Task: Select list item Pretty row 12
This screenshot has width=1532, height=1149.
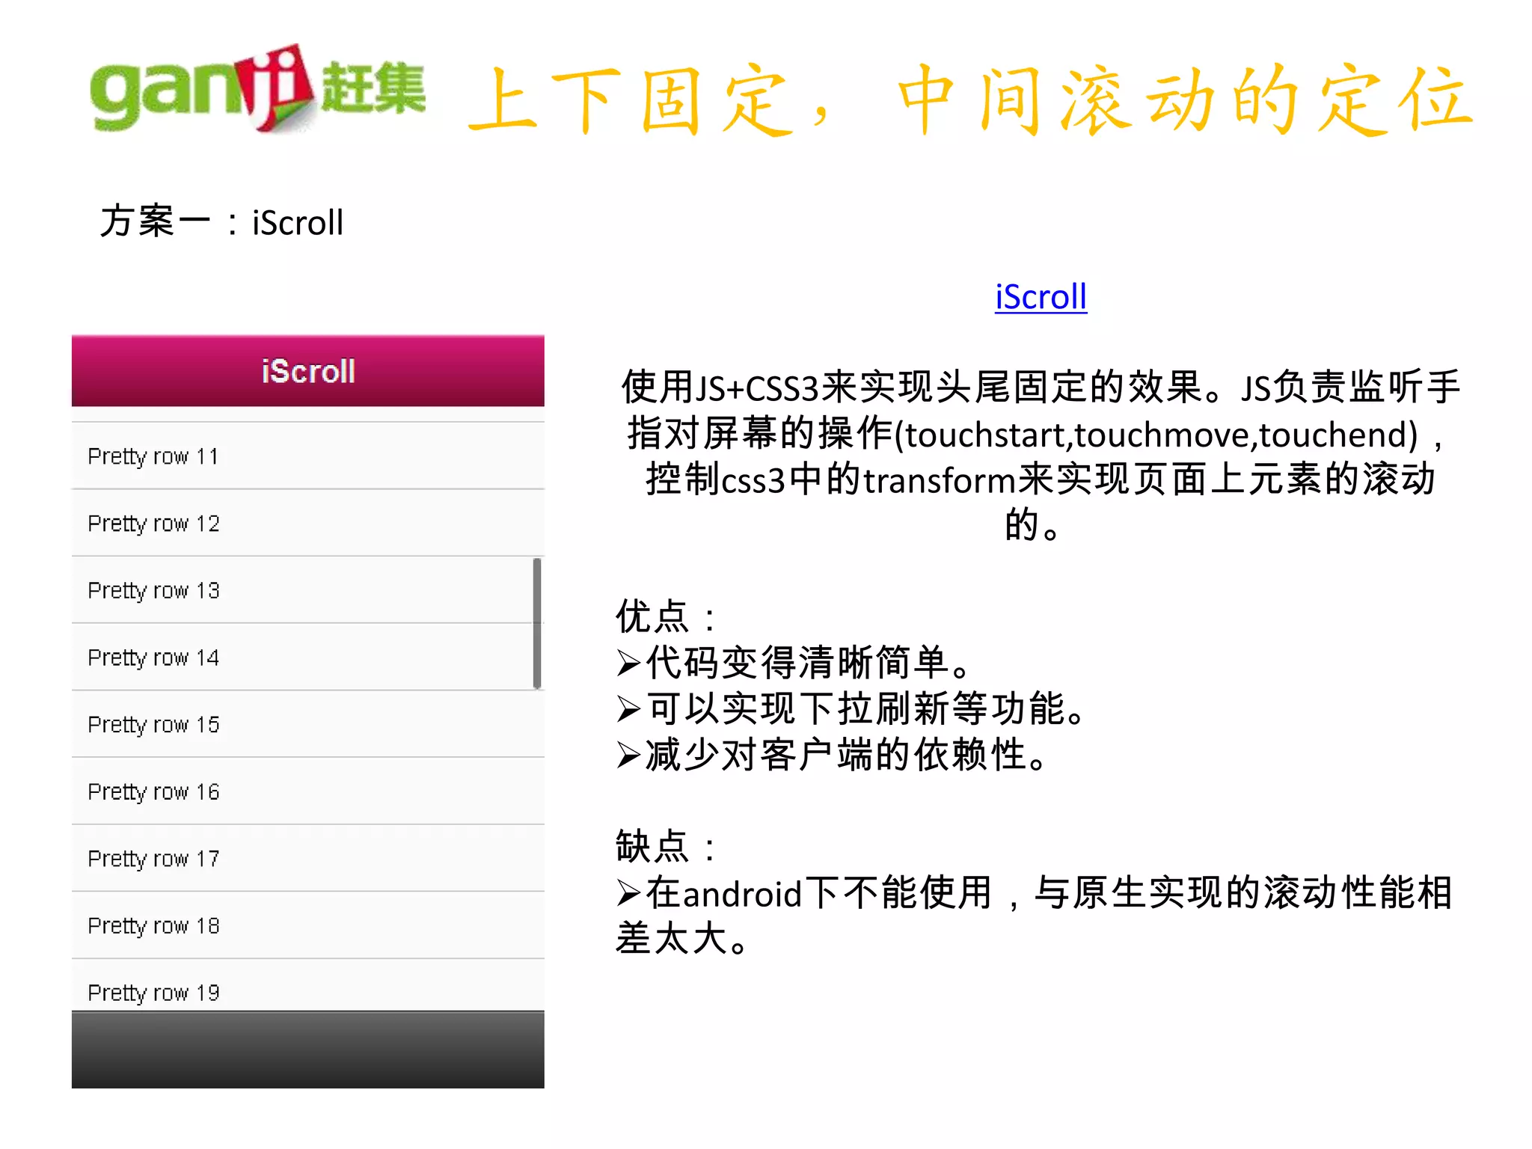Action: pyautogui.click(x=308, y=523)
